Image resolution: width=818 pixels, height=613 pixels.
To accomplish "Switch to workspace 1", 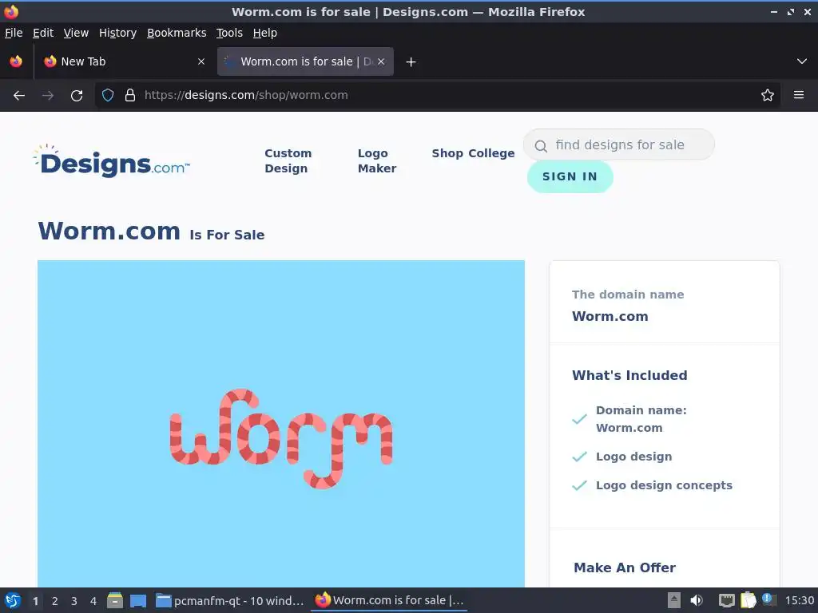I will click(x=35, y=601).
